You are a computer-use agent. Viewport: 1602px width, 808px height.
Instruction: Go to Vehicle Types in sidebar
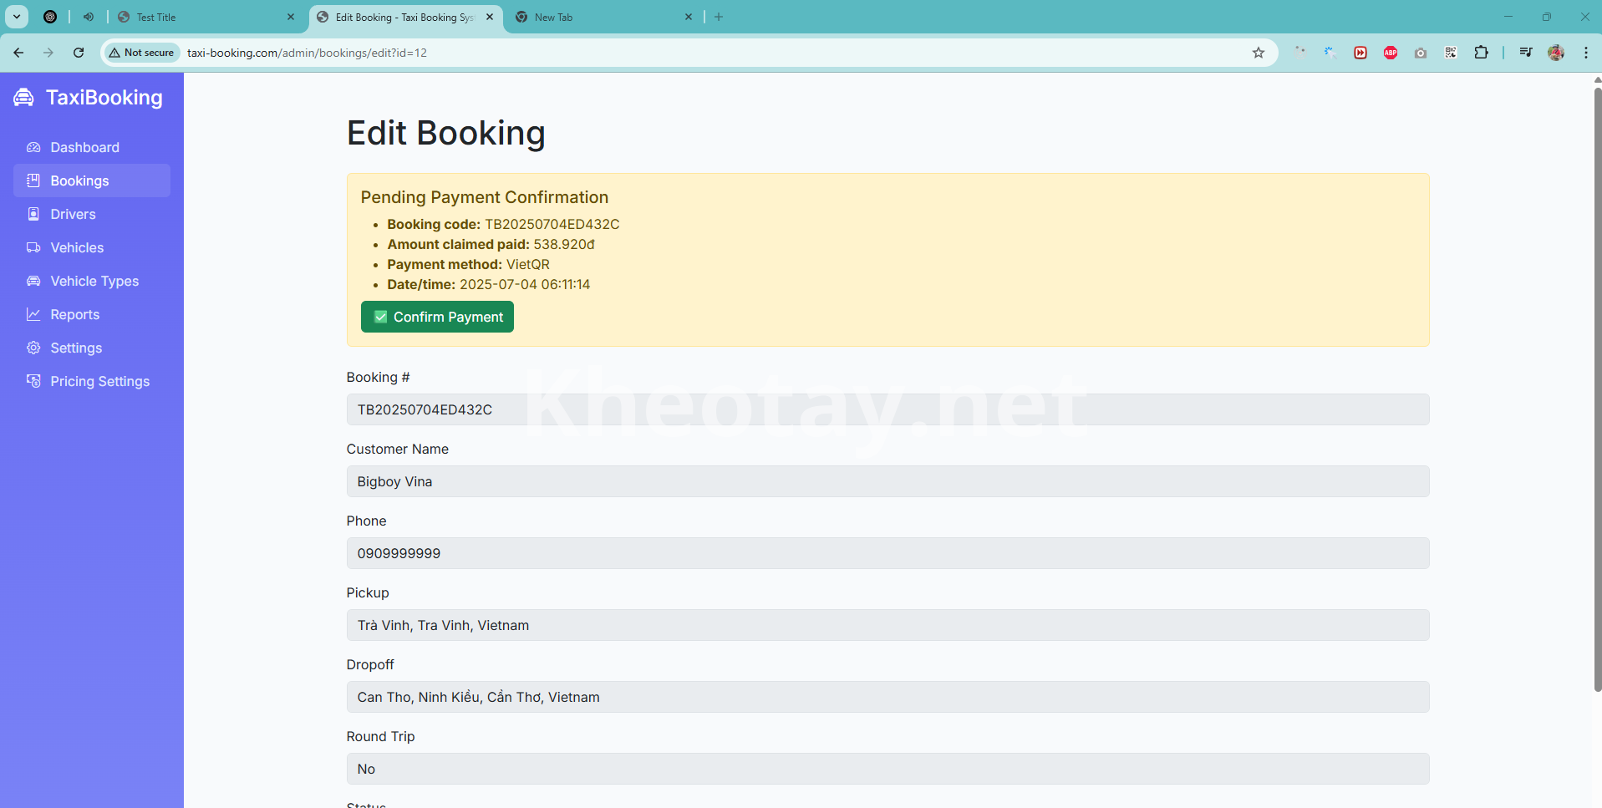(94, 281)
